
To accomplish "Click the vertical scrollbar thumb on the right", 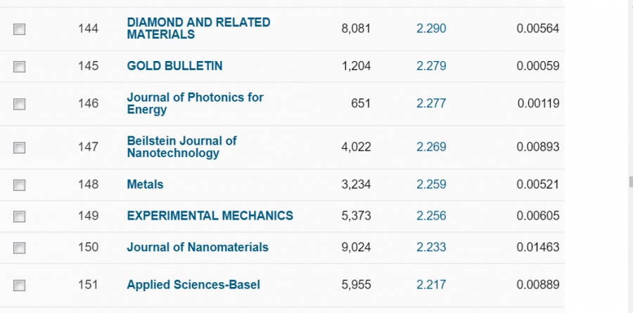I will pyautogui.click(x=630, y=182).
